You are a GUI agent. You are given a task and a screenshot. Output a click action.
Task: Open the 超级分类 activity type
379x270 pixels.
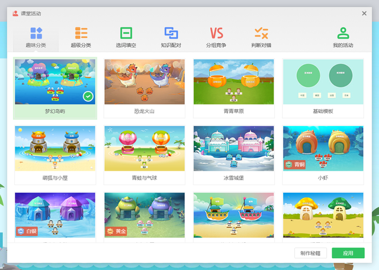81,33
